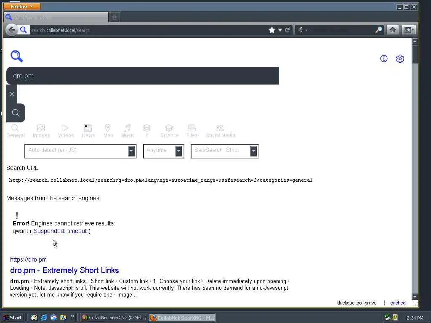Switch to the Science category
This screenshot has width=431, height=323.
click(x=169, y=131)
